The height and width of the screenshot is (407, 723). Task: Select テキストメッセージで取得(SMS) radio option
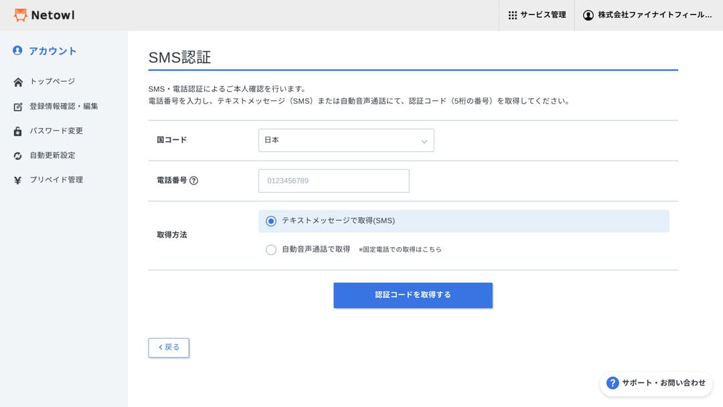(x=271, y=221)
